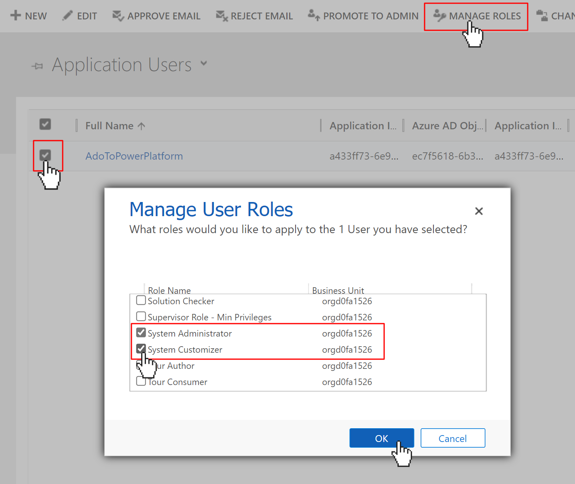575x484 pixels.
Task: Open the AdoToPowerPlatform user link
Action: [x=134, y=156]
